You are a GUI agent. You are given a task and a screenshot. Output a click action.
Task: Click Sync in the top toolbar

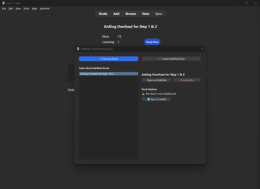coord(158,14)
